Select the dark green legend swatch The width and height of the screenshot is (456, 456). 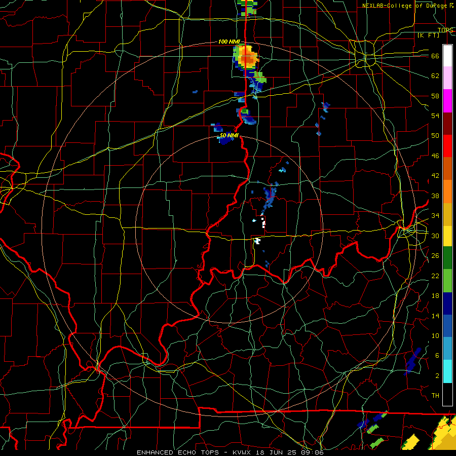pyautogui.click(x=447, y=257)
